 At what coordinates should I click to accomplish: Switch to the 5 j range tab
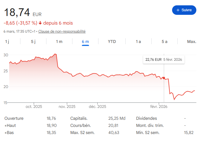pos(33,42)
